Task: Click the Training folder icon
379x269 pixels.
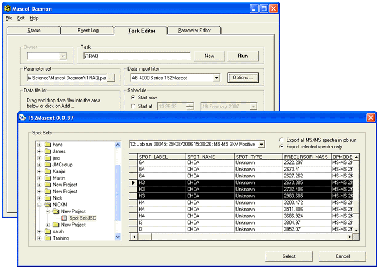Action: coord(47,238)
